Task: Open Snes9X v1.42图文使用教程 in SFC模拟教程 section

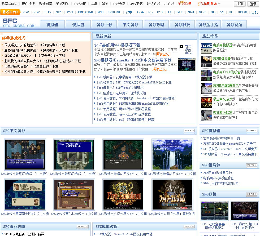Action: [124, 234]
